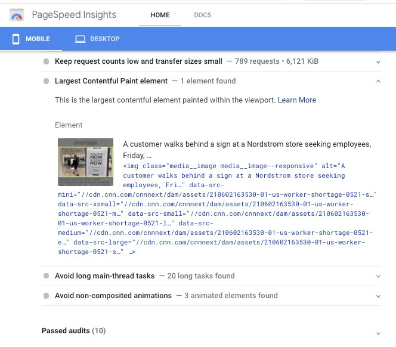Screen dimensions: 396x347
Task: Click grey status dot beside Avoid long main-thread tasks
Action: (46, 276)
